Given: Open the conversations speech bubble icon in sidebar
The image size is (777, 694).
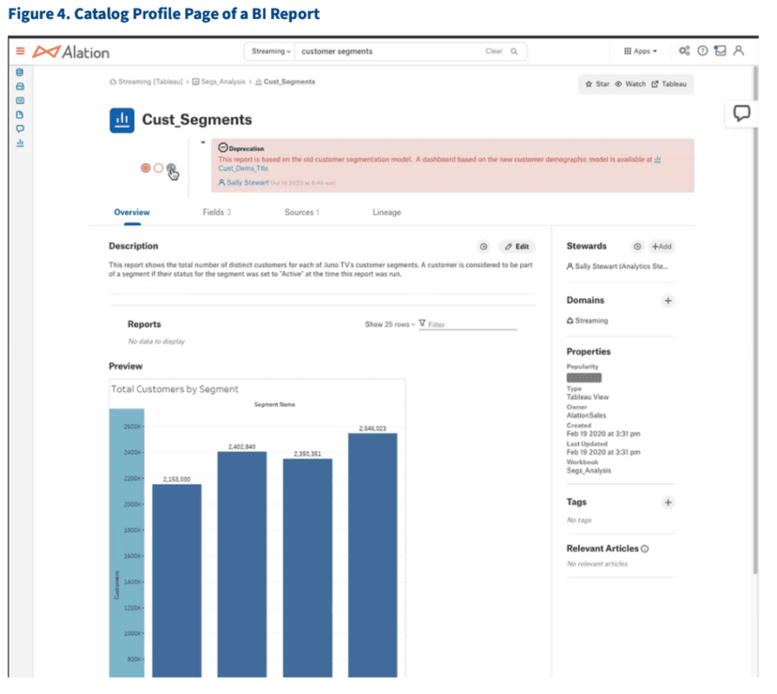Looking at the screenshot, I should click(19, 128).
